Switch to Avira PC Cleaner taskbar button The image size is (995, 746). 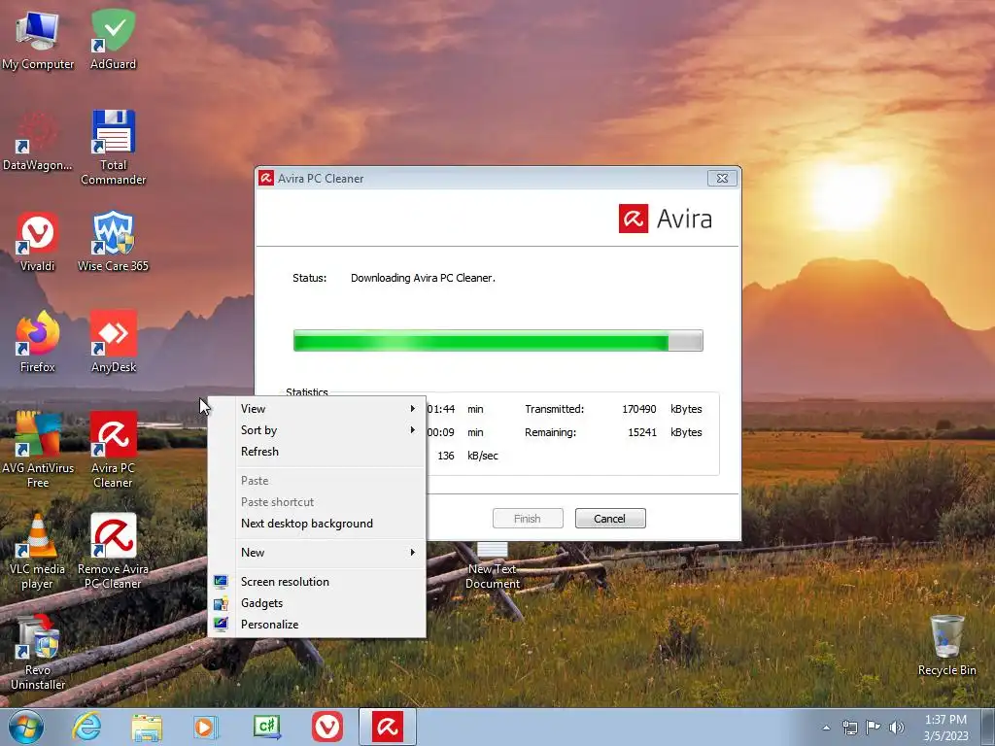coord(388,727)
